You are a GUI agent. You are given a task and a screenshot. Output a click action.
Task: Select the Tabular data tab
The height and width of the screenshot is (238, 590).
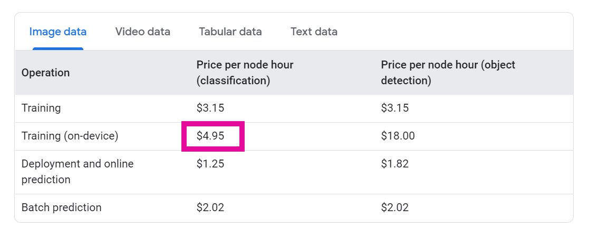coord(230,32)
